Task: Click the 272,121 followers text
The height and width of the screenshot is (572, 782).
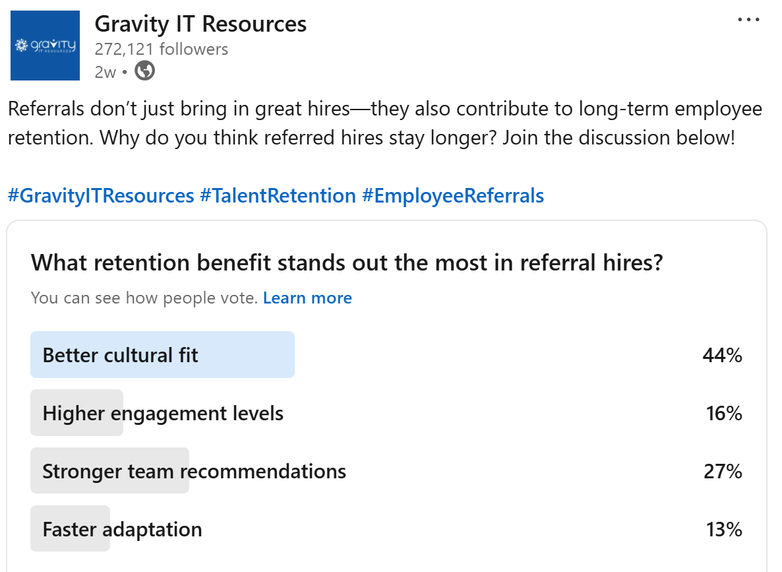Action: (161, 49)
